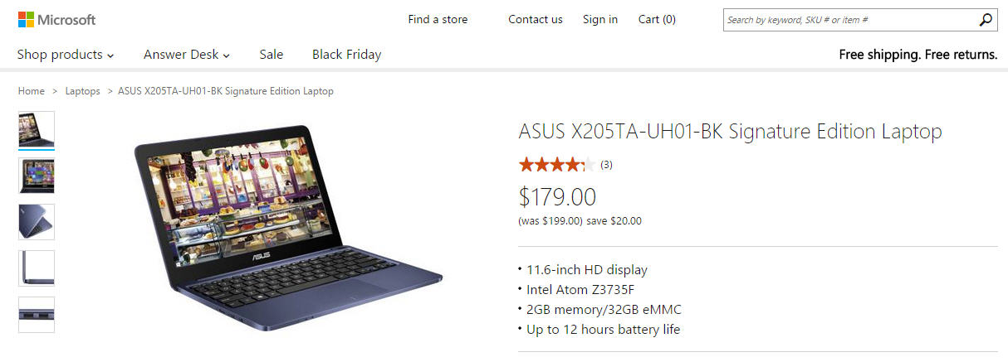Open the Contact us link
The width and height of the screenshot is (1008, 362).
tap(535, 20)
